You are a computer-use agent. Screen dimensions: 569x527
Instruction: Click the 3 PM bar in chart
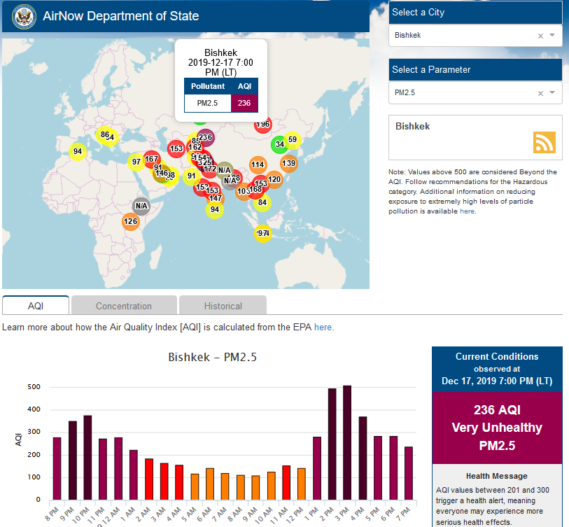347,442
